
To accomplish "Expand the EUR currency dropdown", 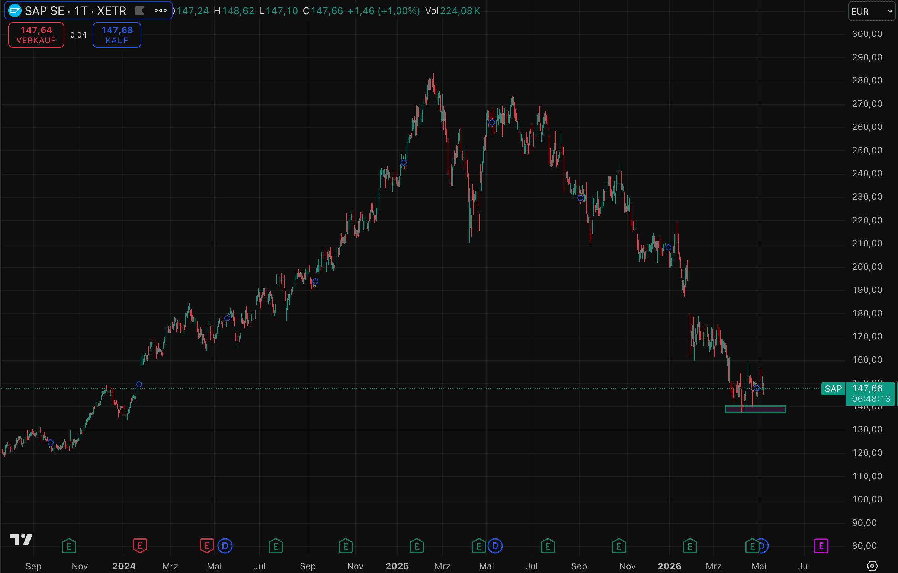I will pyautogui.click(x=871, y=11).
